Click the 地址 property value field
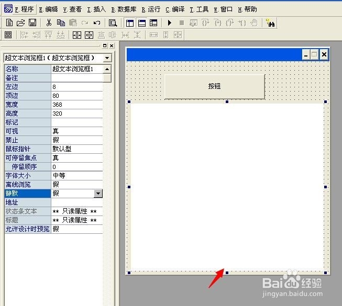Viewport: 342px width, 306px height. click(x=77, y=202)
